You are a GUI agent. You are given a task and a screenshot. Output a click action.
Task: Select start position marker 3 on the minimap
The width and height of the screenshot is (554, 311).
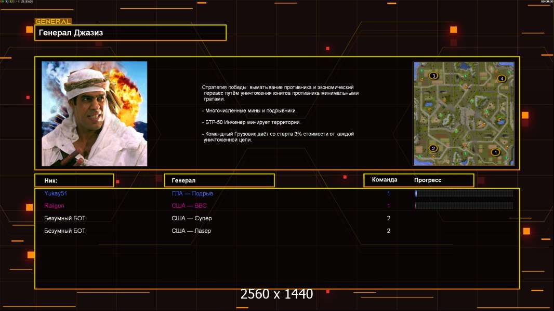coord(434,76)
